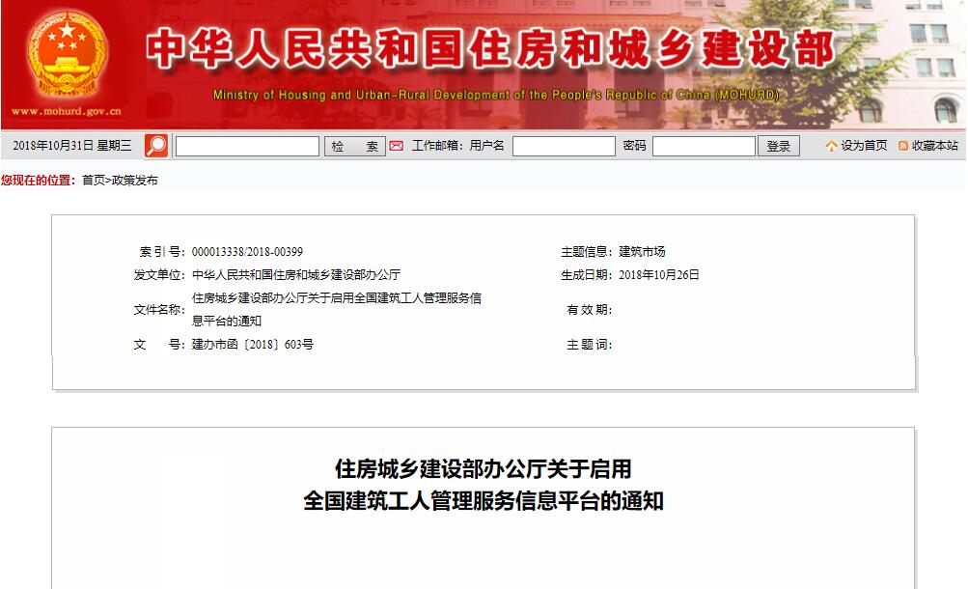
Task: Click the index number 000013338/2018-00399
Action: click(247, 252)
